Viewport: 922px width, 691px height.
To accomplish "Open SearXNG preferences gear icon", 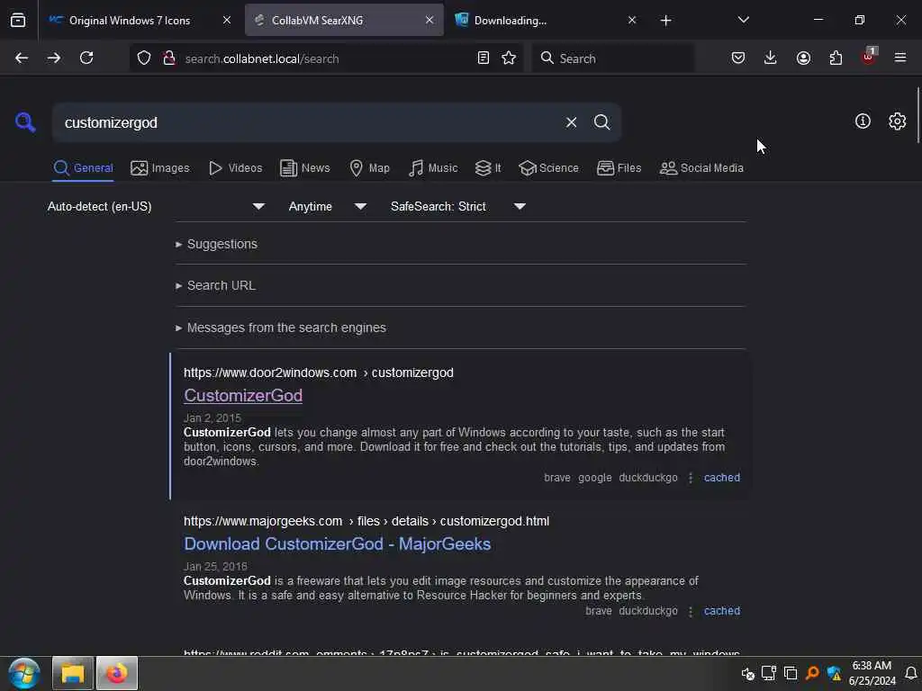I will click(x=897, y=121).
